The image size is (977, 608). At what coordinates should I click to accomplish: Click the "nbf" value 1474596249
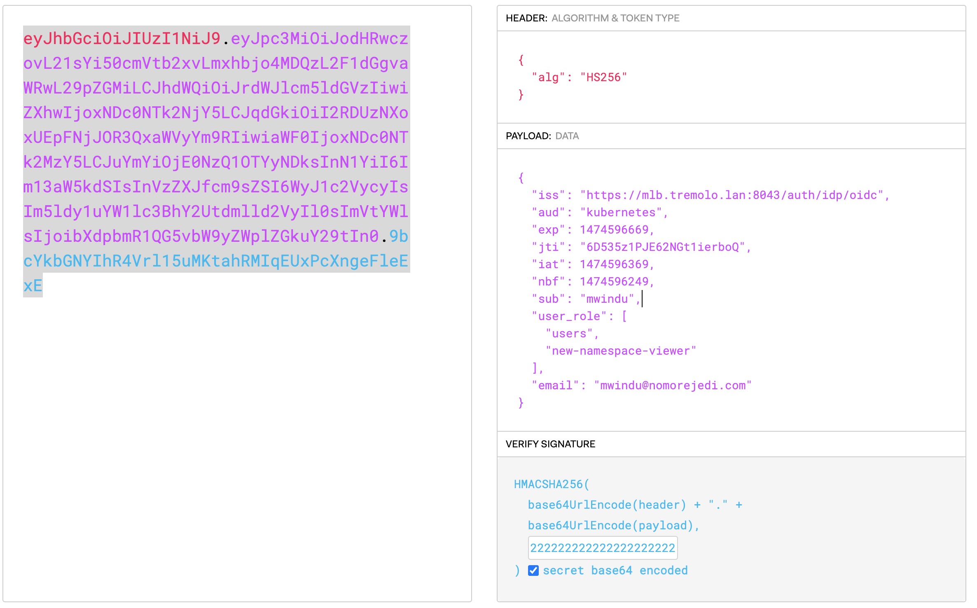(x=614, y=282)
